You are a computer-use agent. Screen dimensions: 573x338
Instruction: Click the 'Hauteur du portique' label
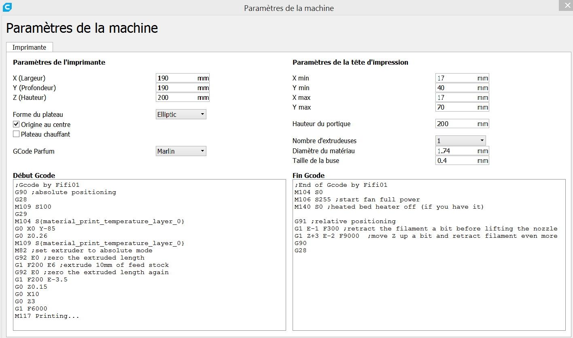(321, 124)
